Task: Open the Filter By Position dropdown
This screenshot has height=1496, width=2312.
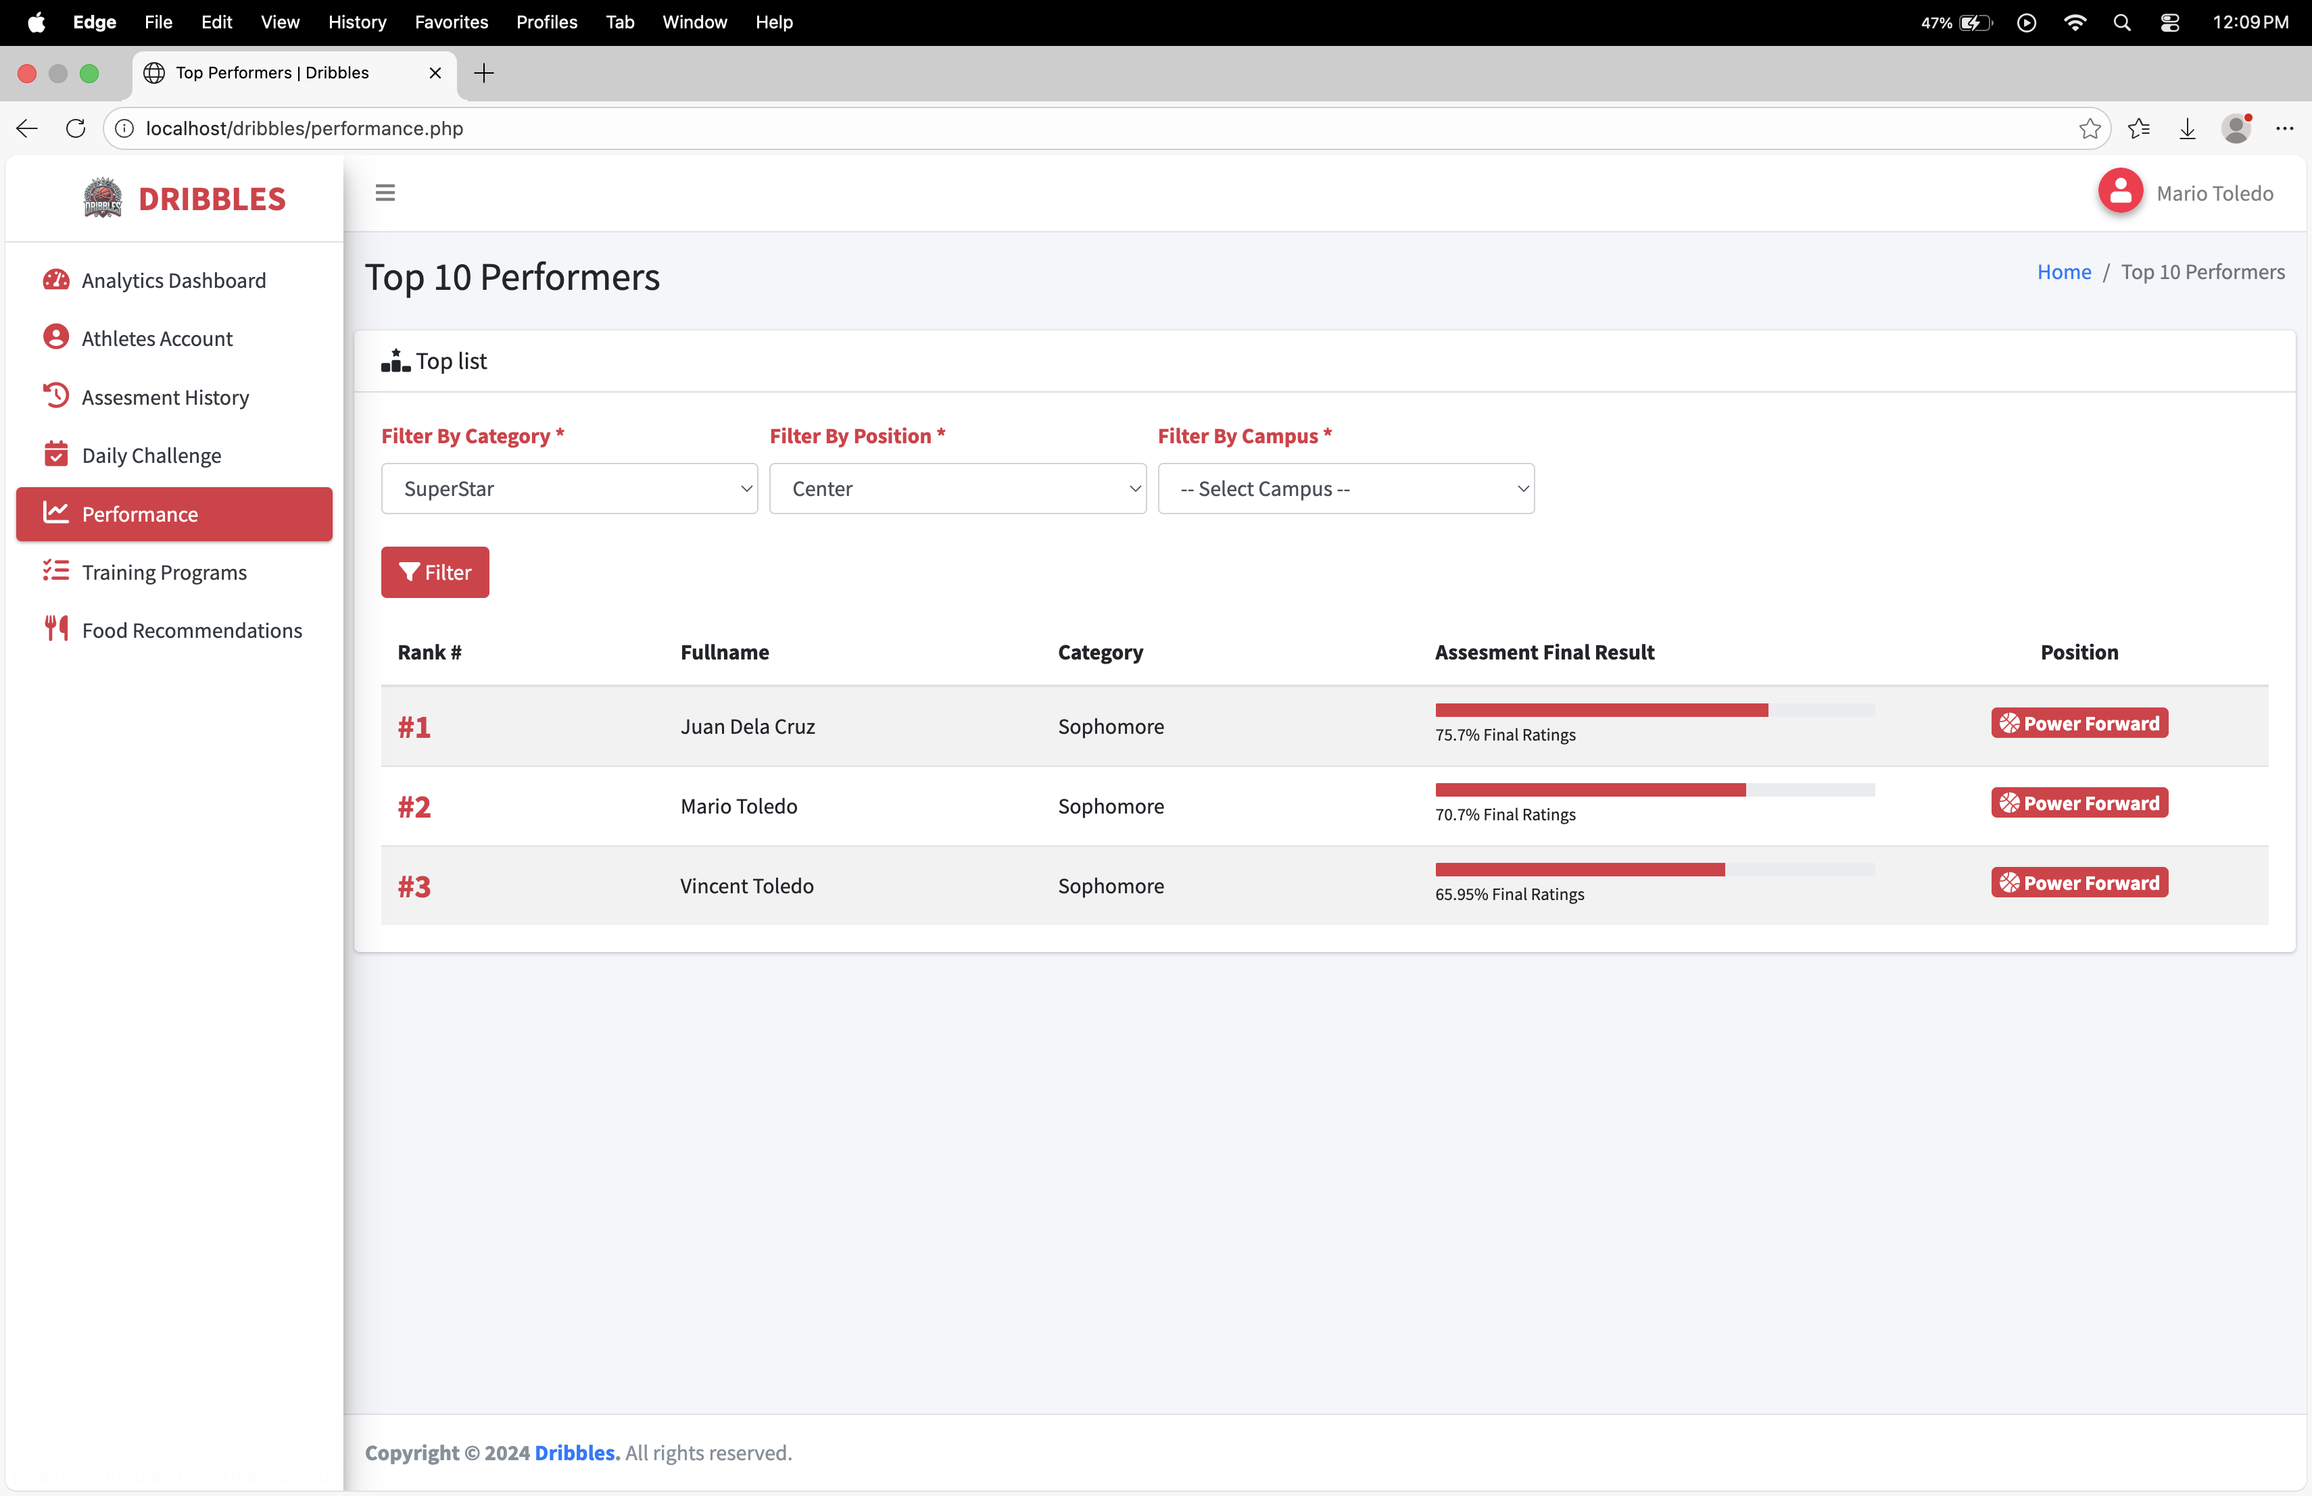Action: (957, 489)
